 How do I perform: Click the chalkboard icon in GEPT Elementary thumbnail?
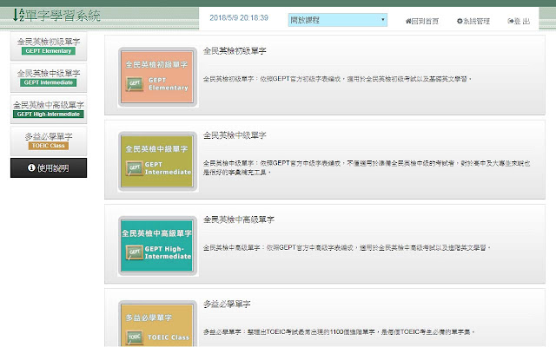(135, 84)
